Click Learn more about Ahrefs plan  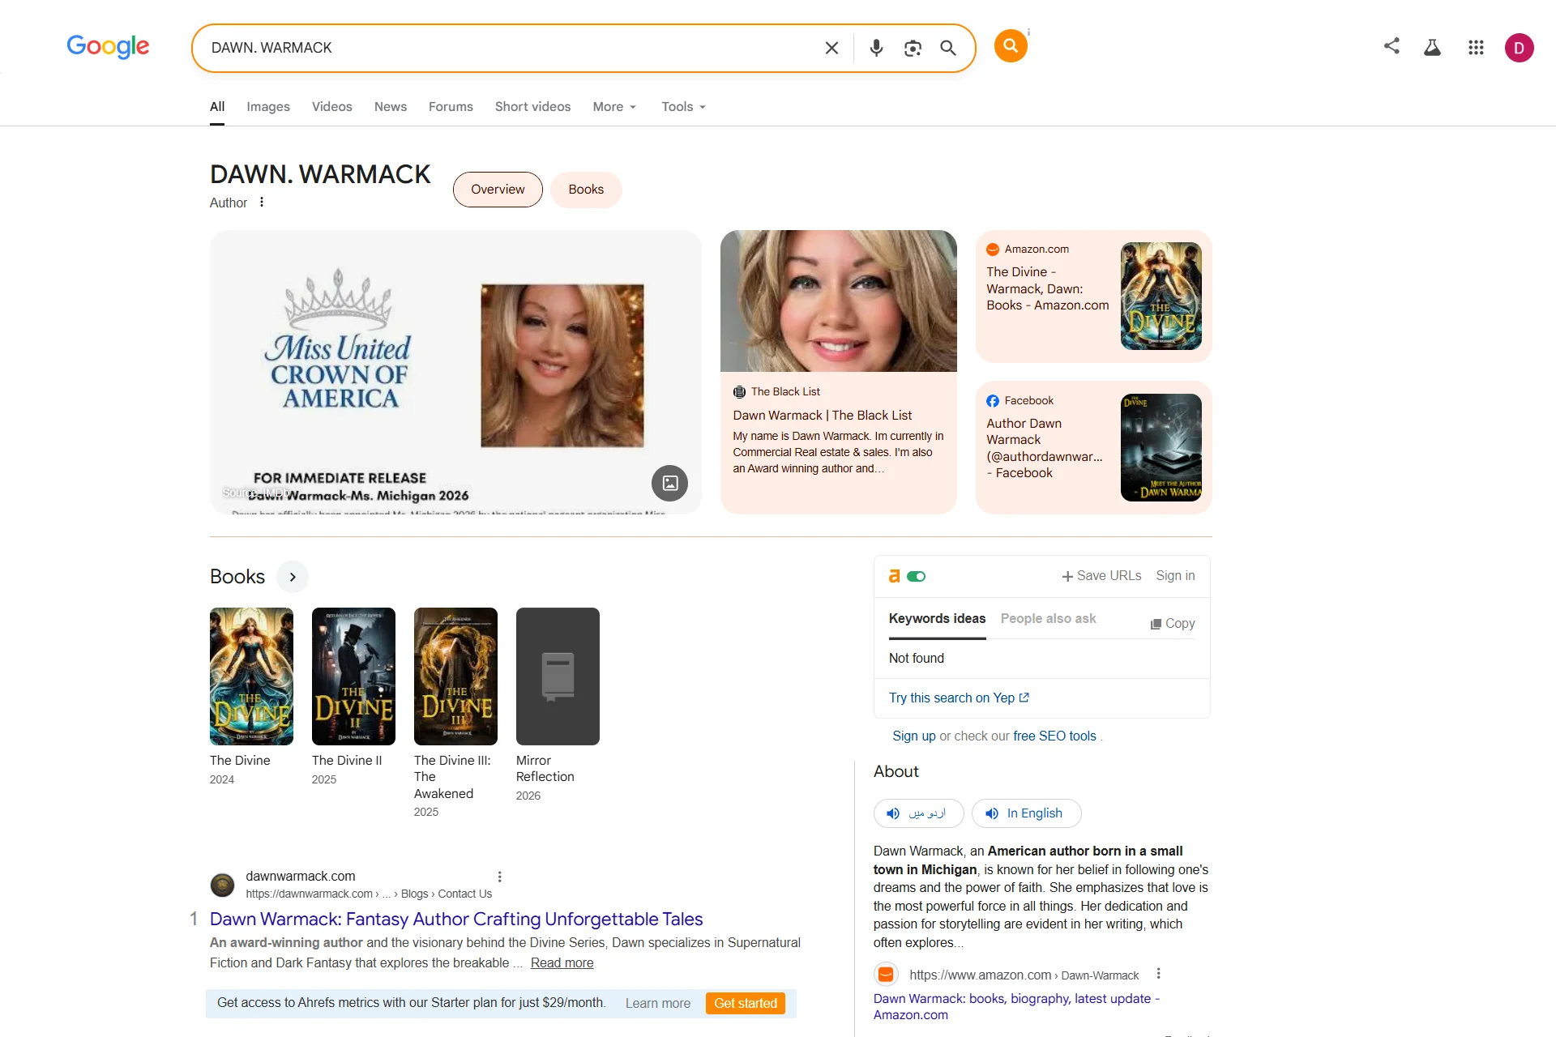[658, 1004]
